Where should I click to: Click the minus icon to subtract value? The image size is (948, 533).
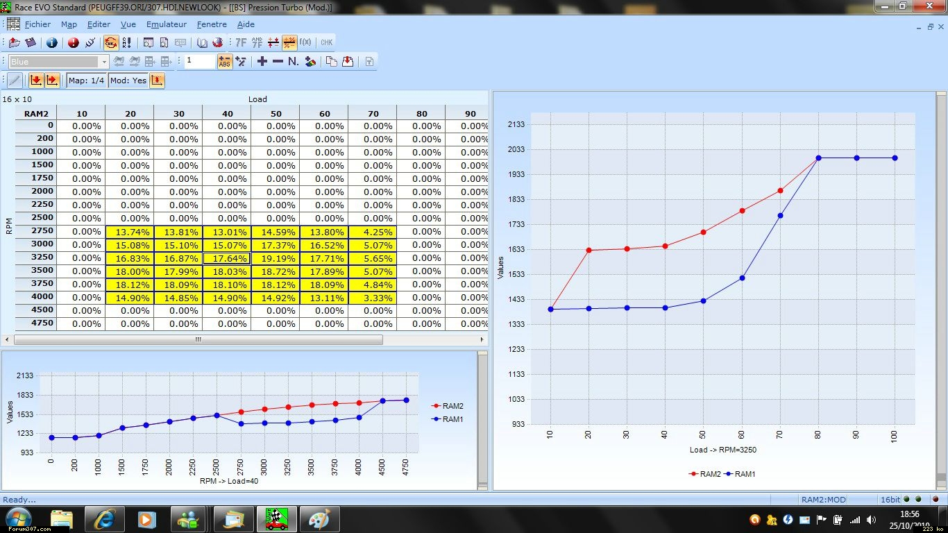[278, 62]
